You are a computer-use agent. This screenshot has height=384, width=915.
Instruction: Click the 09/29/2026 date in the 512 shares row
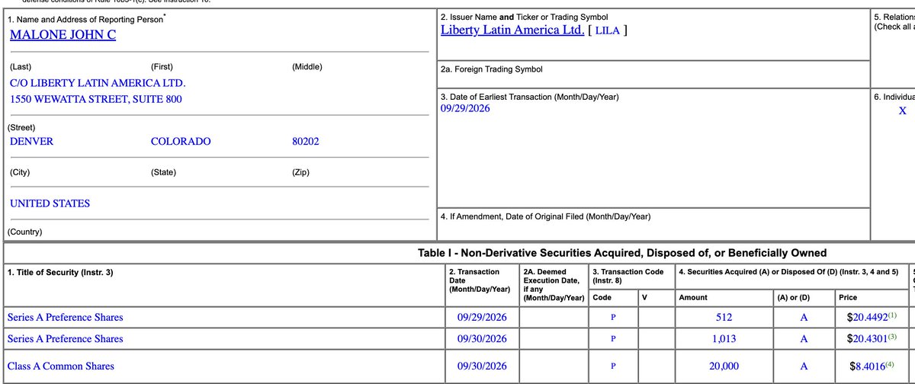(x=482, y=317)
